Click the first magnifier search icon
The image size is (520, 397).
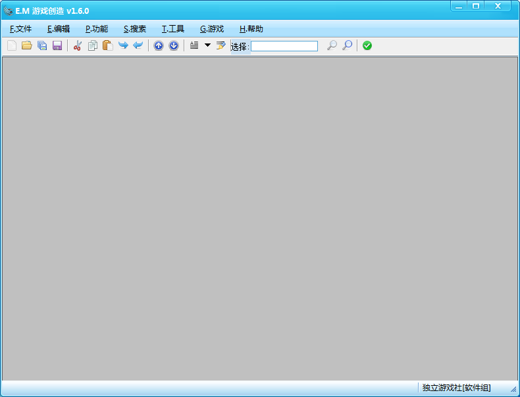(x=332, y=45)
